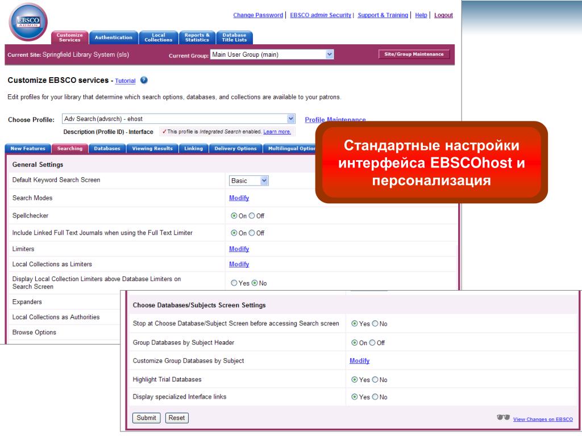Screen dimensions: 582x436
Task: Turn On Group Databases by Subject Header
Action: tap(355, 343)
